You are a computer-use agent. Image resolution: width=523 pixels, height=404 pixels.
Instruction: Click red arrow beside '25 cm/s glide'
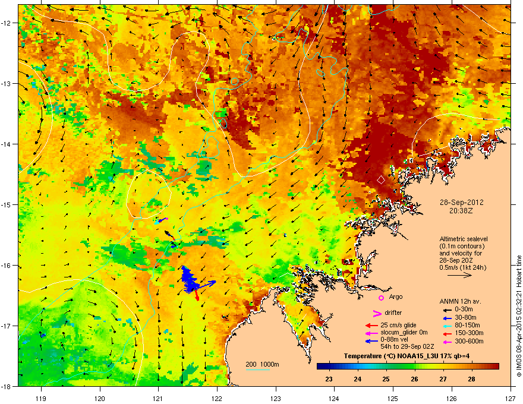pos(371,326)
